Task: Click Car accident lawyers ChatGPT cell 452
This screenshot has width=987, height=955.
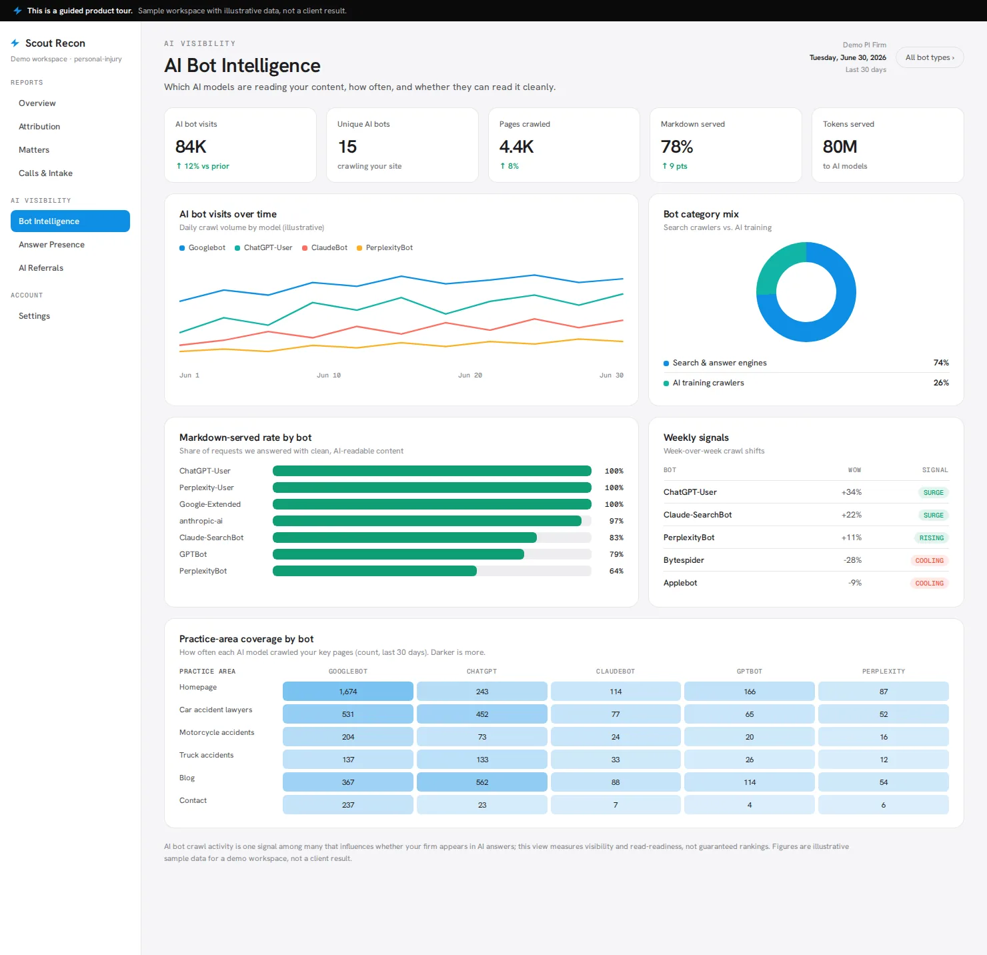Action: coord(482,714)
